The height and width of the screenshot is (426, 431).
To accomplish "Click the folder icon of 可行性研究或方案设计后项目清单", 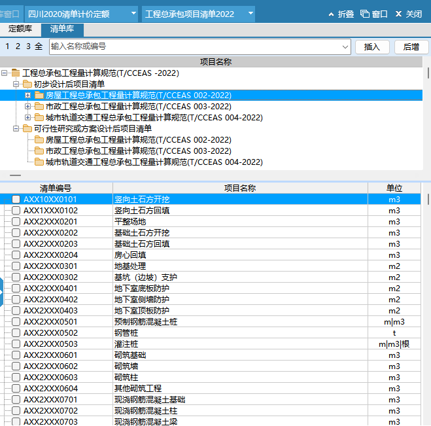I will (27, 129).
